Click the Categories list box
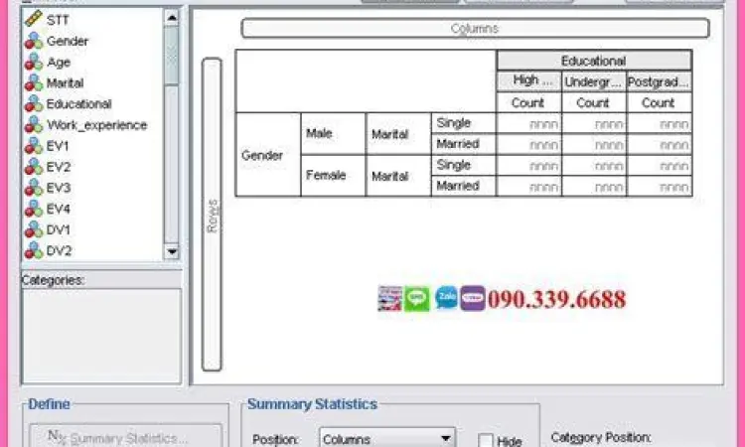Viewport: 745px width, 447px height. pyautogui.click(x=101, y=336)
